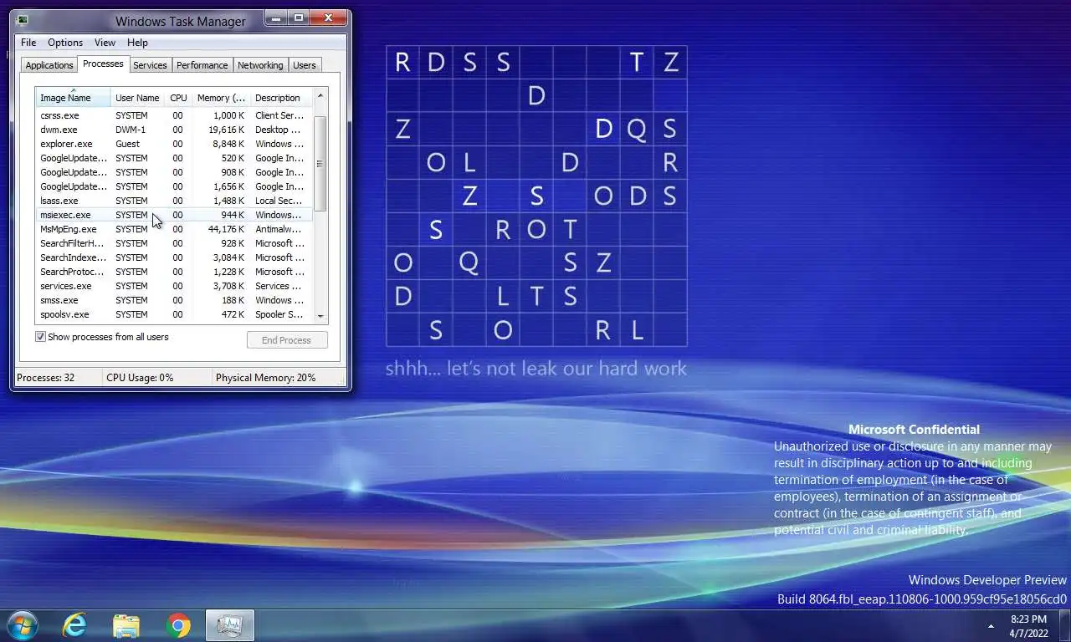Click GoogleUpdate row with 1,656 K memory
The height and width of the screenshot is (642, 1071).
pos(174,186)
